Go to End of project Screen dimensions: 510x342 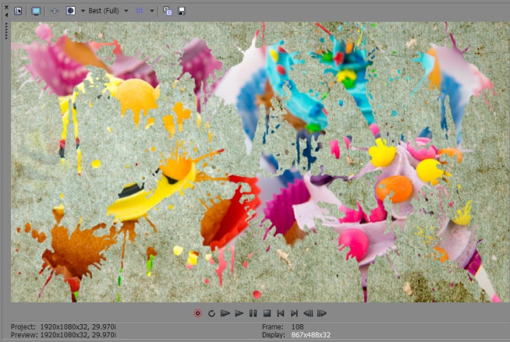coord(294,313)
